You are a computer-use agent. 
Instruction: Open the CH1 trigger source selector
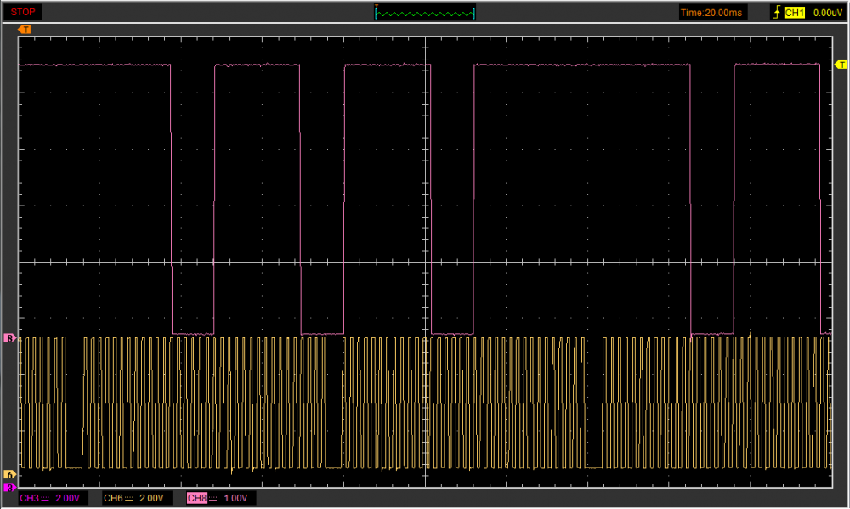click(x=794, y=13)
